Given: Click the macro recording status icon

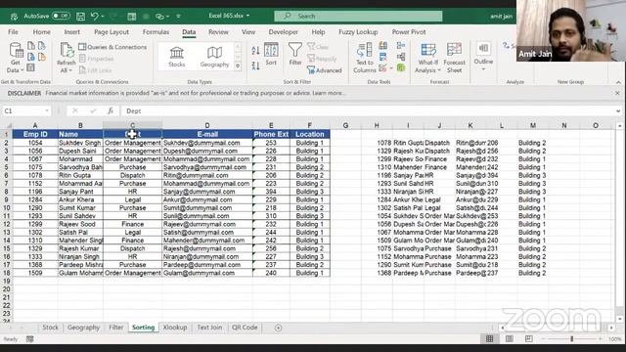Looking at the screenshot, I should coord(30,339).
